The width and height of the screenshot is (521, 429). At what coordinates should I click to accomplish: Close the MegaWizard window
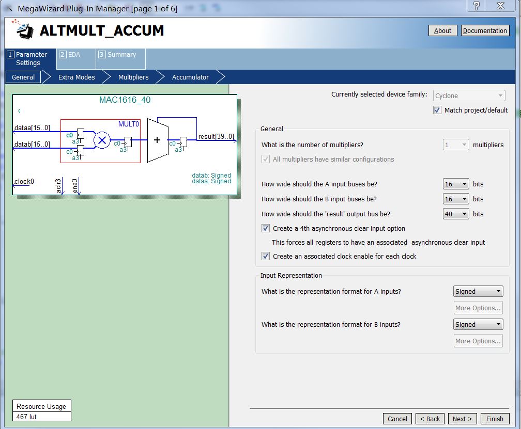click(x=500, y=6)
